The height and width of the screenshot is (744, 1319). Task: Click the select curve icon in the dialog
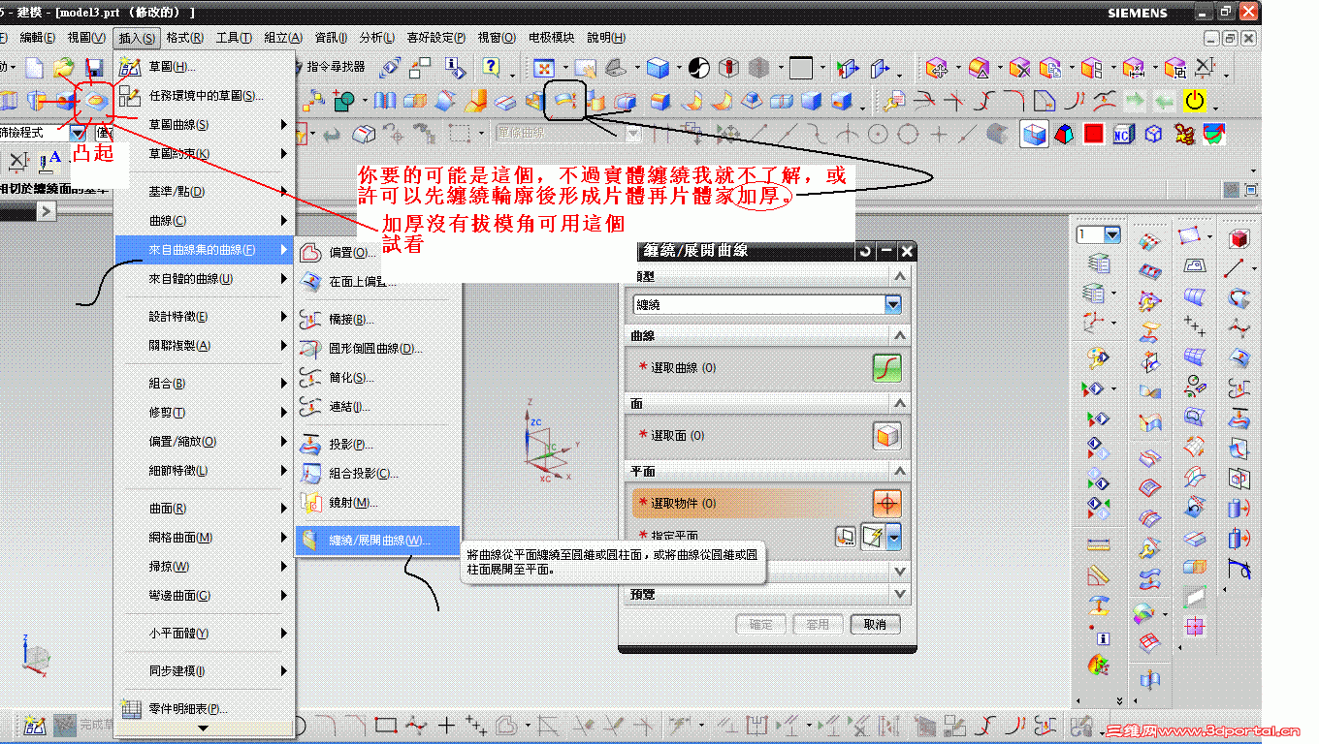pyautogui.click(x=887, y=368)
